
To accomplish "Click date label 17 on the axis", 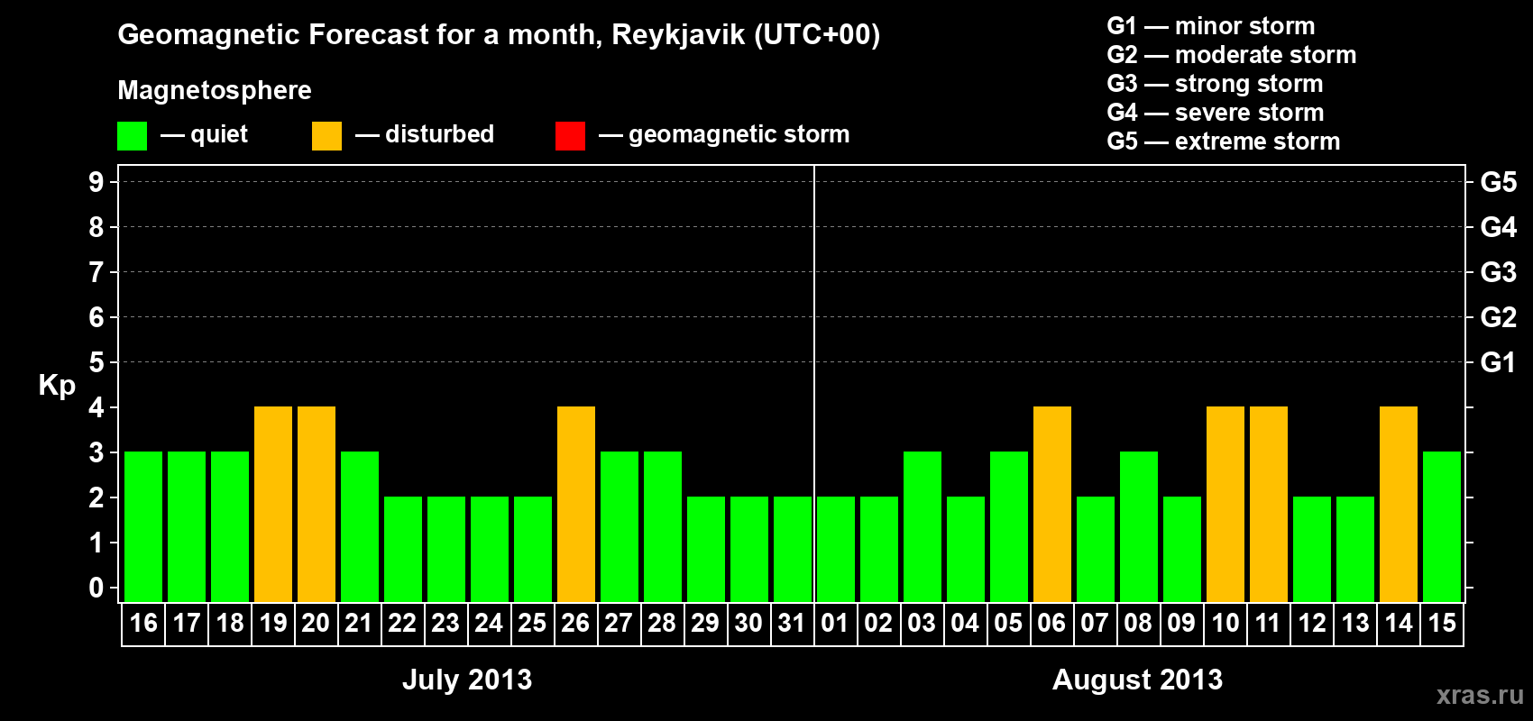I will [187, 623].
